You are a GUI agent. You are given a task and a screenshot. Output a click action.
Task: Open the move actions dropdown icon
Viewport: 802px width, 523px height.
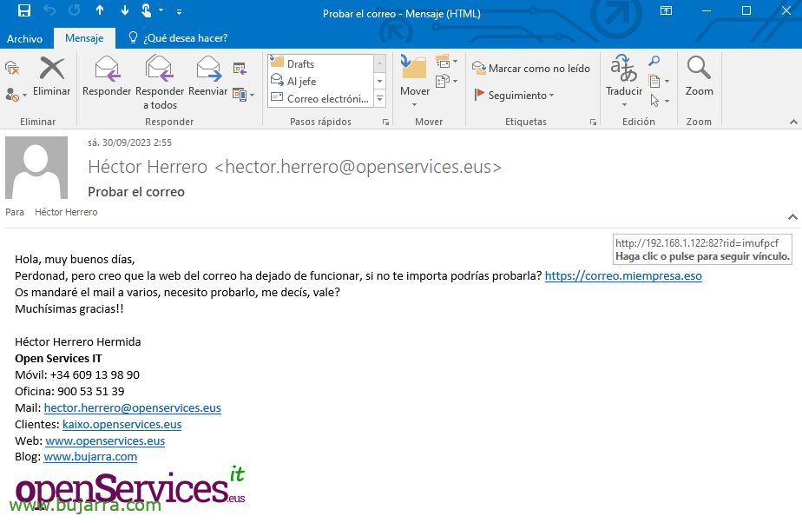coord(446,81)
